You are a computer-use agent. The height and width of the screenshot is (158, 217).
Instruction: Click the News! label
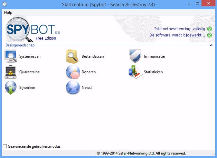point(87,88)
